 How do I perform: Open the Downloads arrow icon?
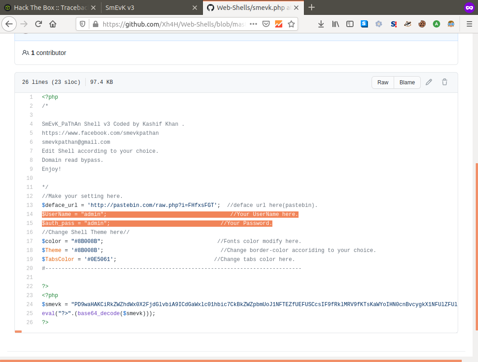point(321,24)
